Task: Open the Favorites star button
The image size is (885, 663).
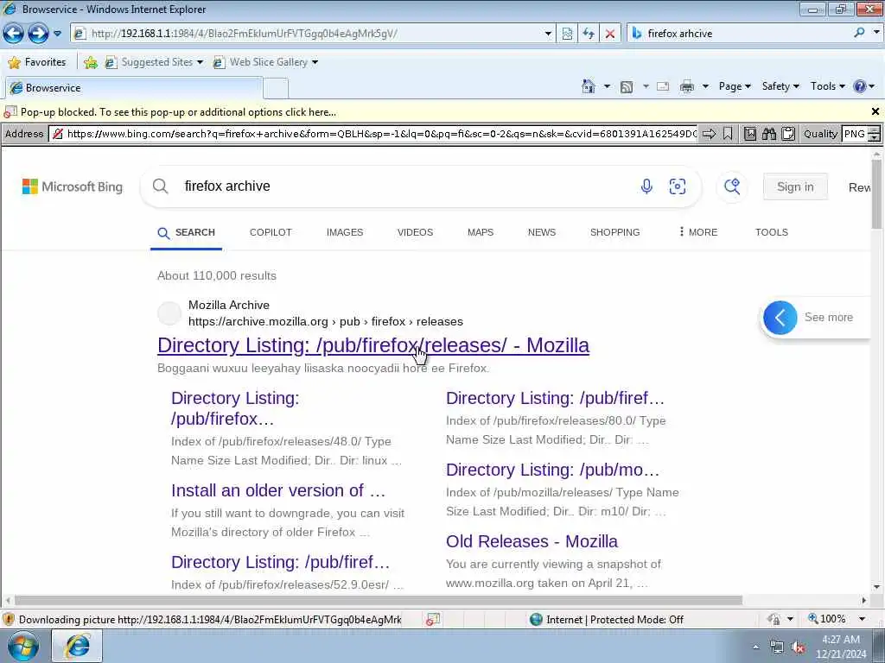Action: [x=37, y=62]
